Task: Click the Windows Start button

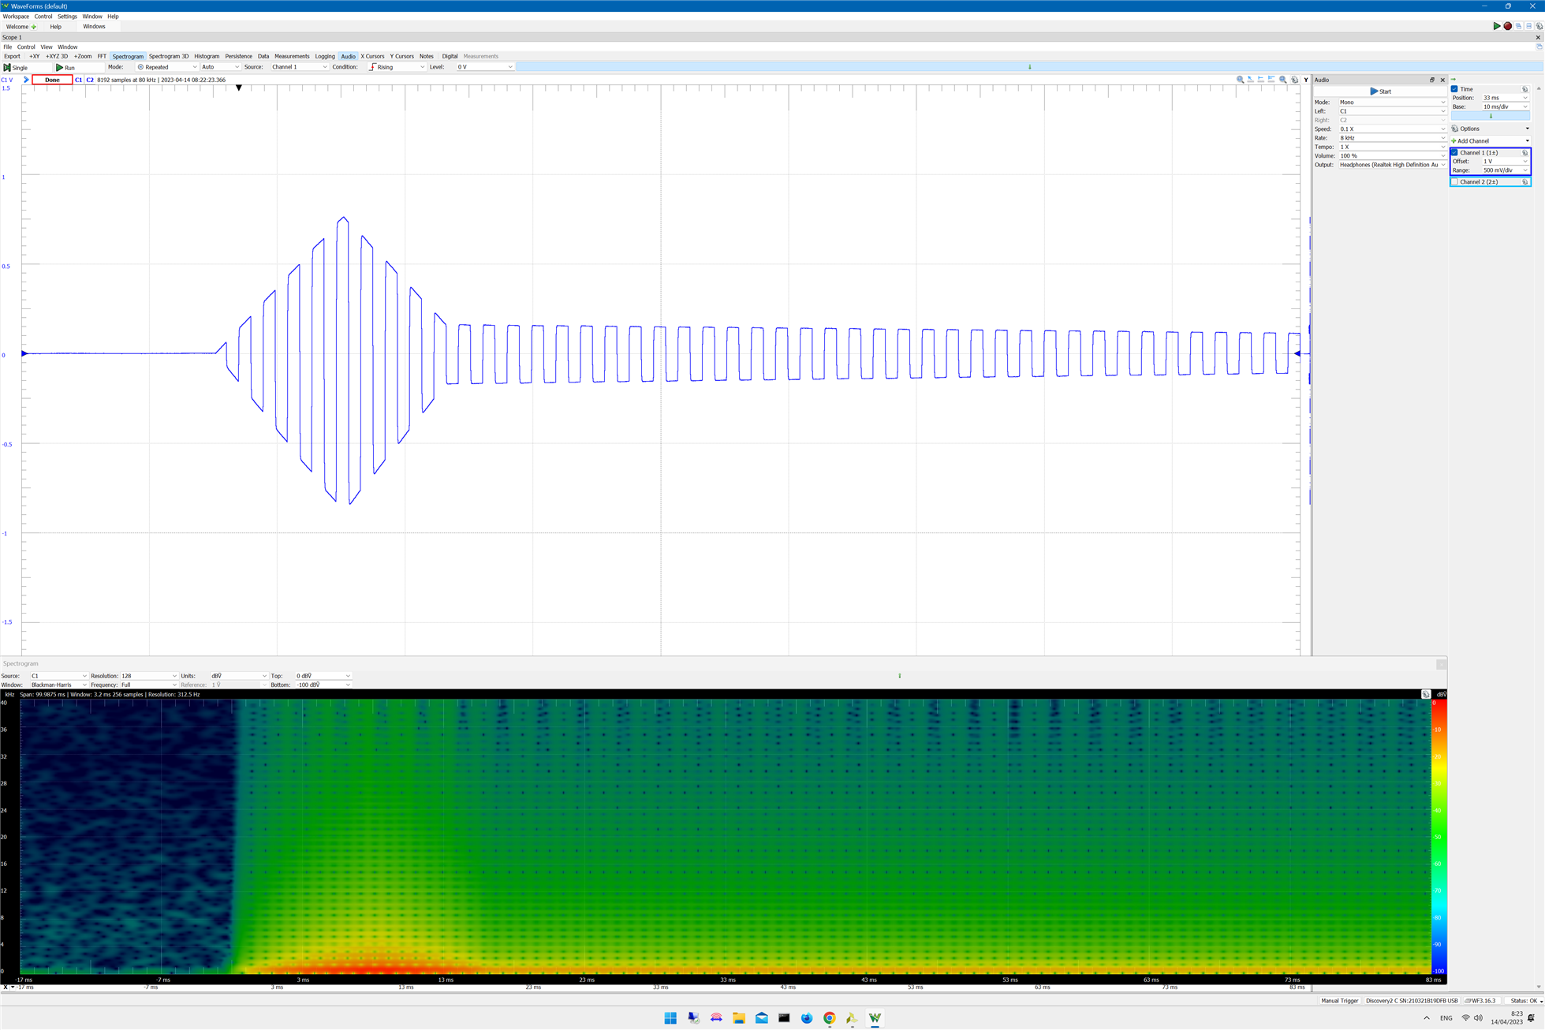Action: coord(670,1018)
